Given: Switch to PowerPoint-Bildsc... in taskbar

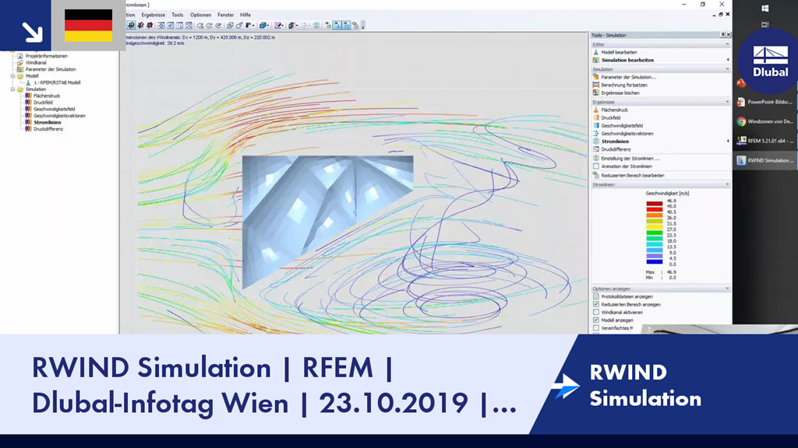Looking at the screenshot, I should 765,102.
